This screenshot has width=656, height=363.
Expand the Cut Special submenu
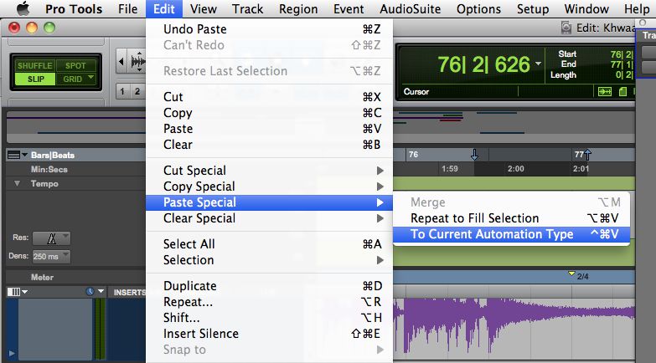coord(270,170)
